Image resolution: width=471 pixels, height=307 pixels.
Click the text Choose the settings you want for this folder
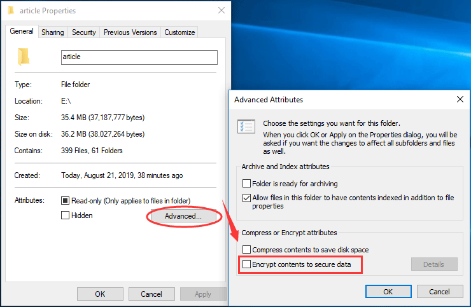tap(332, 123)
